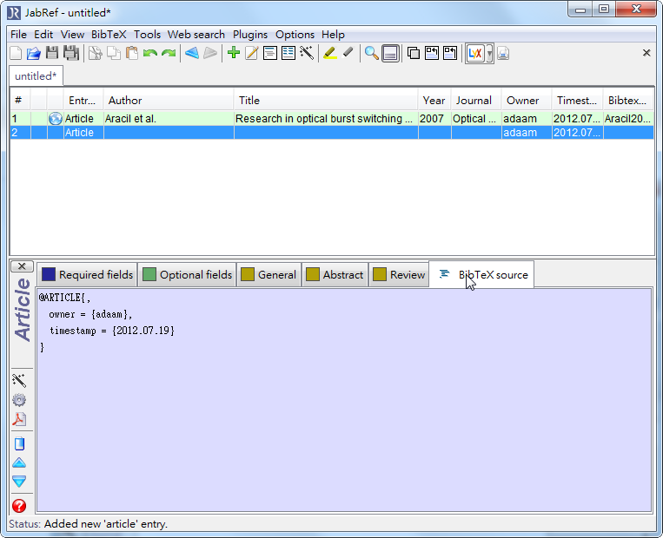Viewport: 663px width, 538px height.
Task: Open the dropdown arrow beside the LyX button
Action: pos(489,54)
